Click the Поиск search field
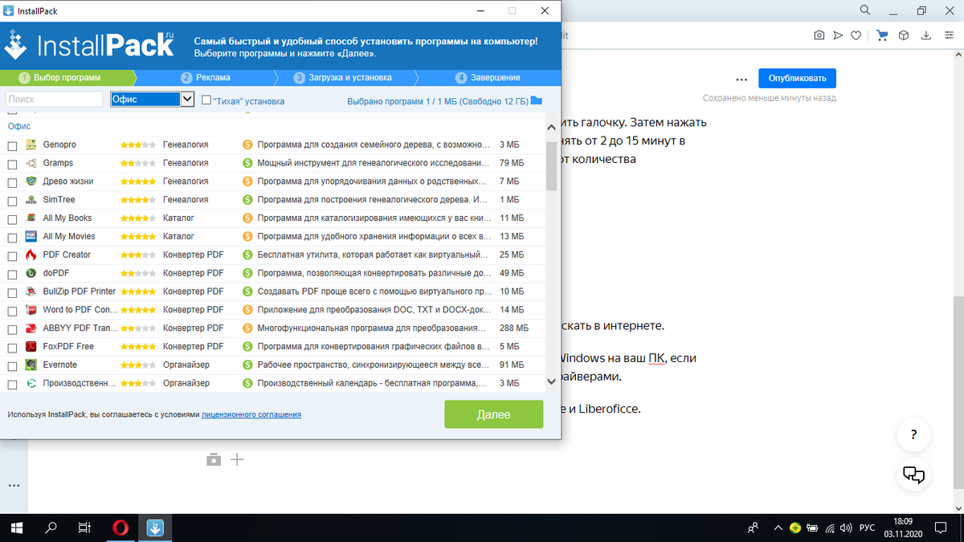The width and height of the screenshot is (964, 542). (x=55, y=100)
